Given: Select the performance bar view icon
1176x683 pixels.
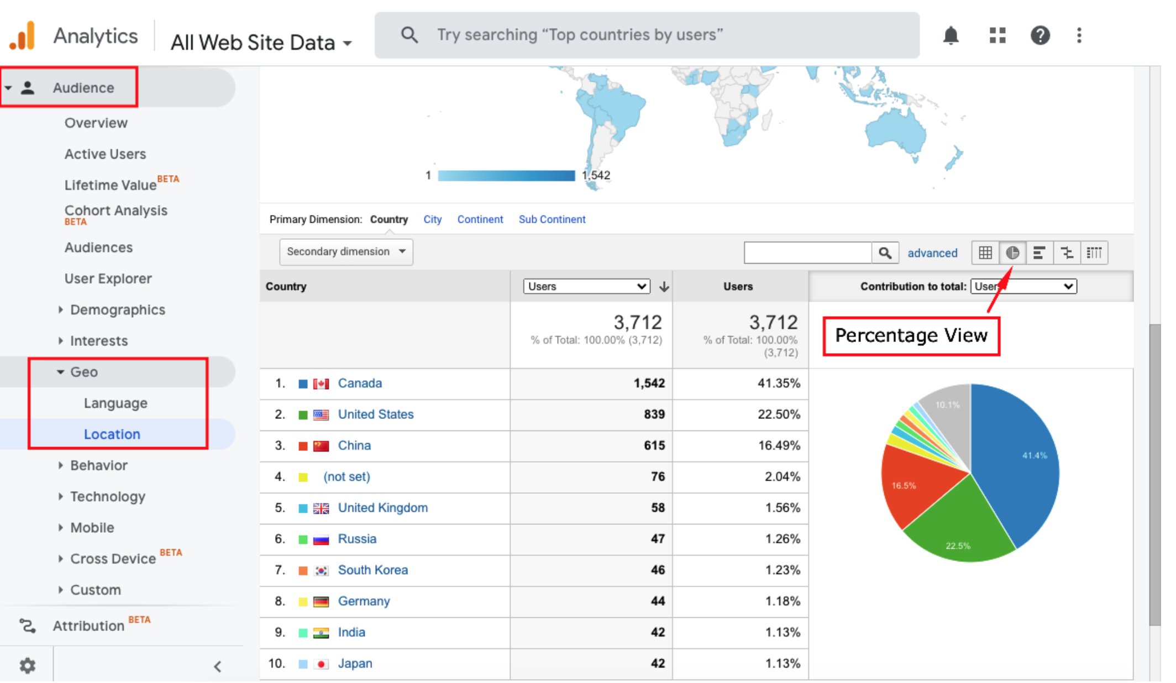Looking at the screenshot, I should coord(1039,253).
